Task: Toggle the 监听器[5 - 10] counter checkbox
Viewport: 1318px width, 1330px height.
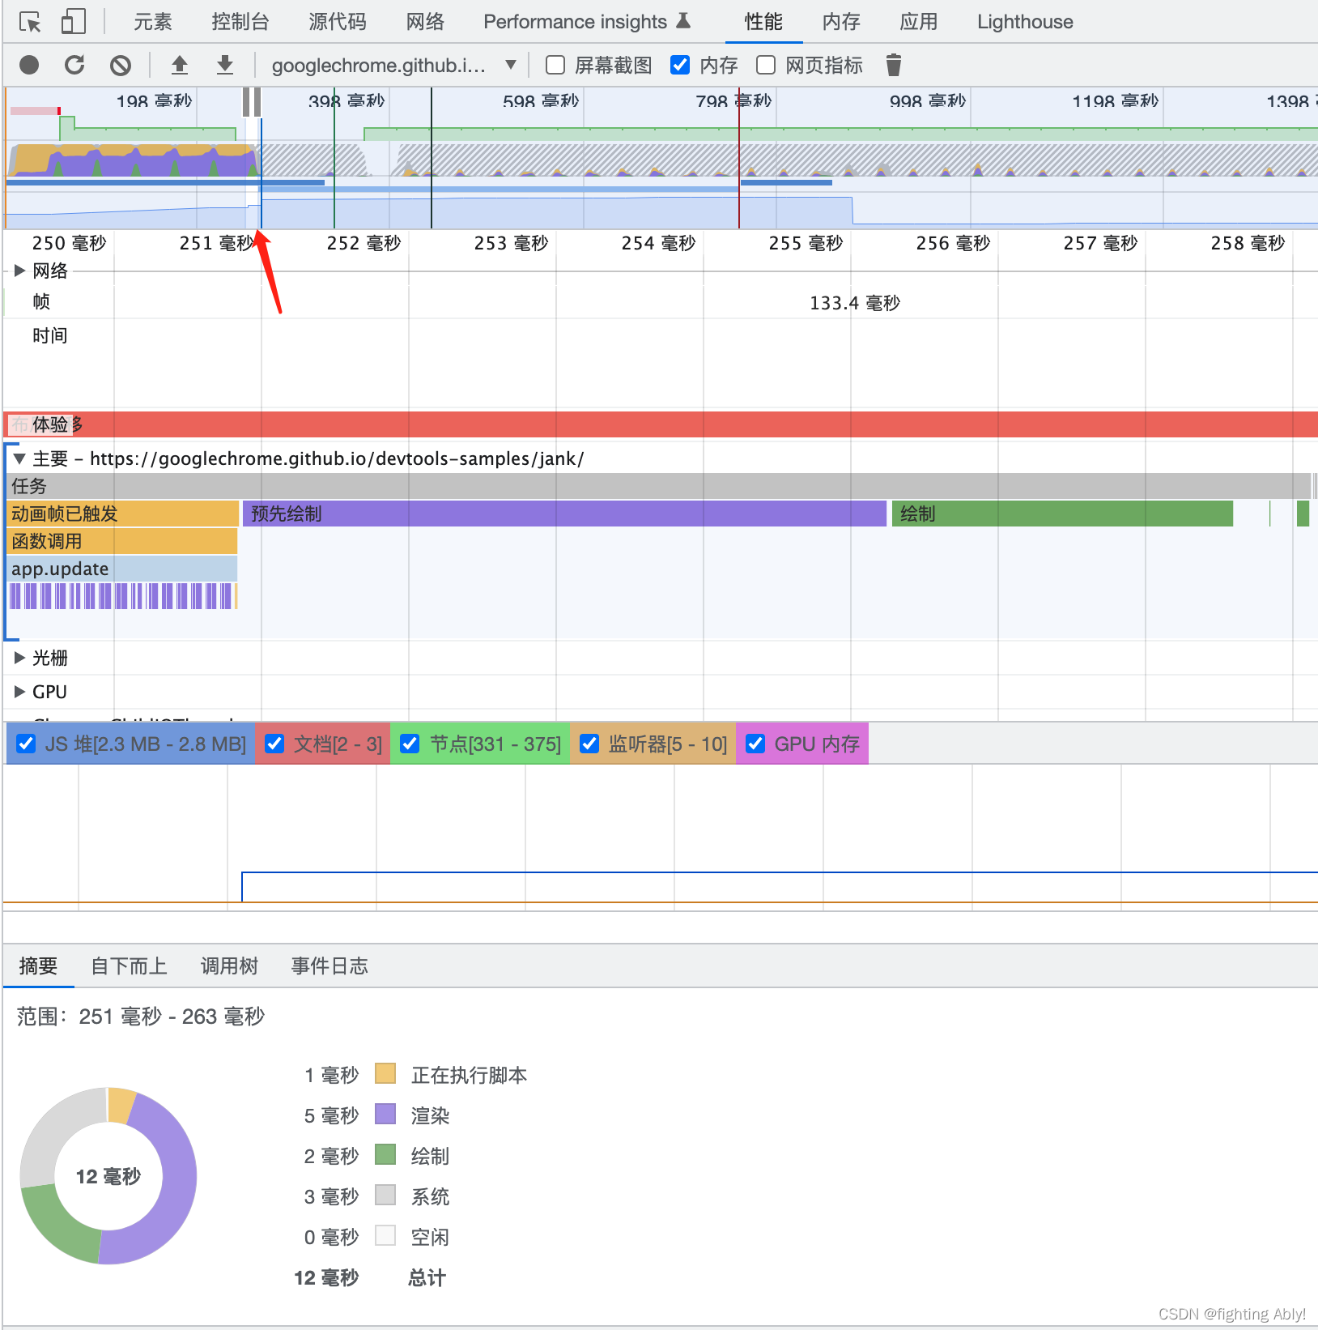Action: [x=589, y=744]
